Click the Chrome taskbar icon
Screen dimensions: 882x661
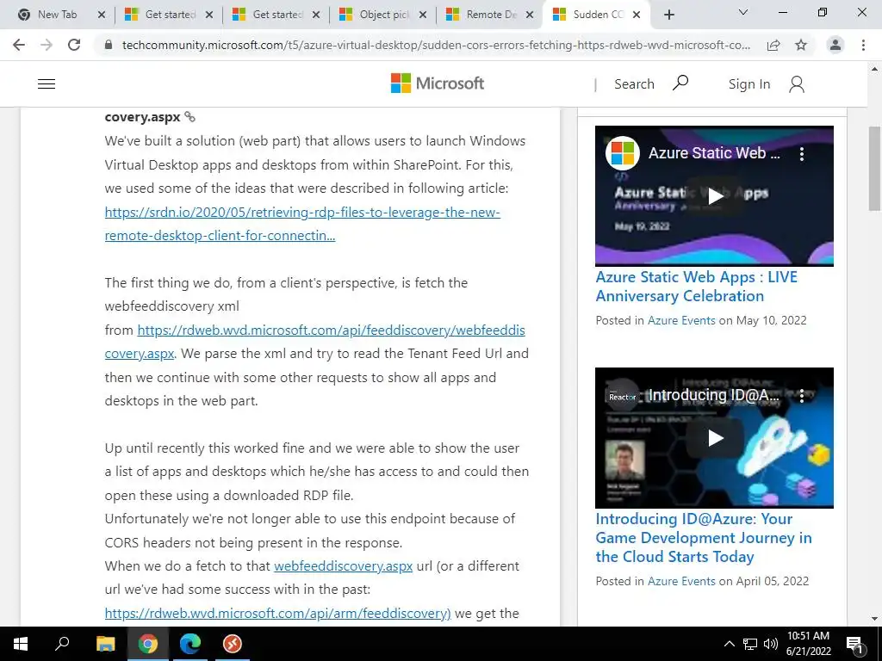(x=148, y=644)
